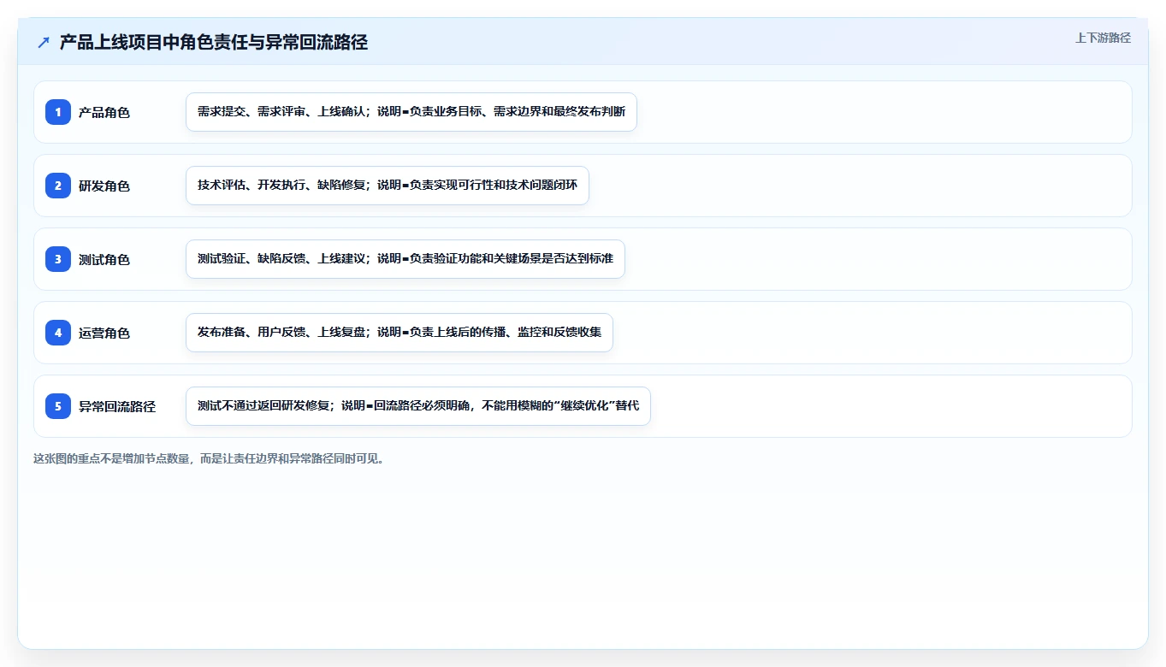Click the footnote starting 这张图的重点不是增加节点数量
Viewport: 1166px width, 667px height.
(210, 458)
